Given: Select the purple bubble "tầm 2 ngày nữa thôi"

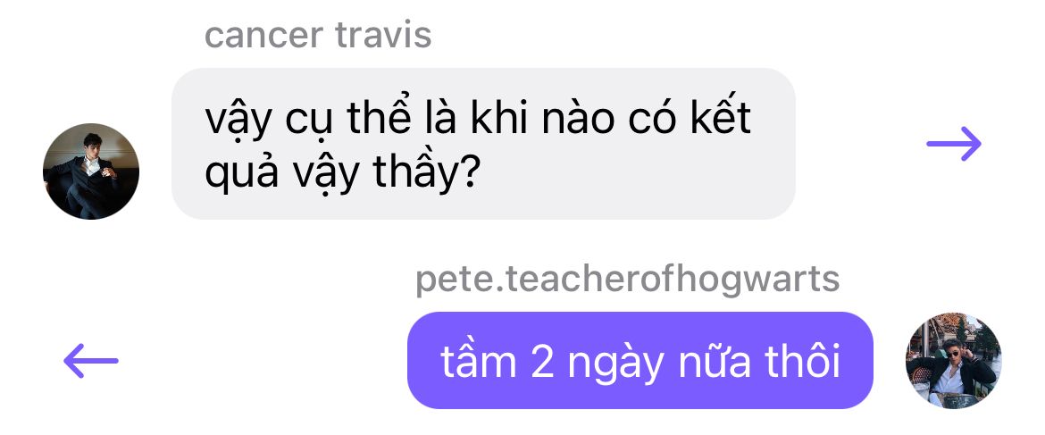Looking at the screenshot, I should tap(640, 360).
